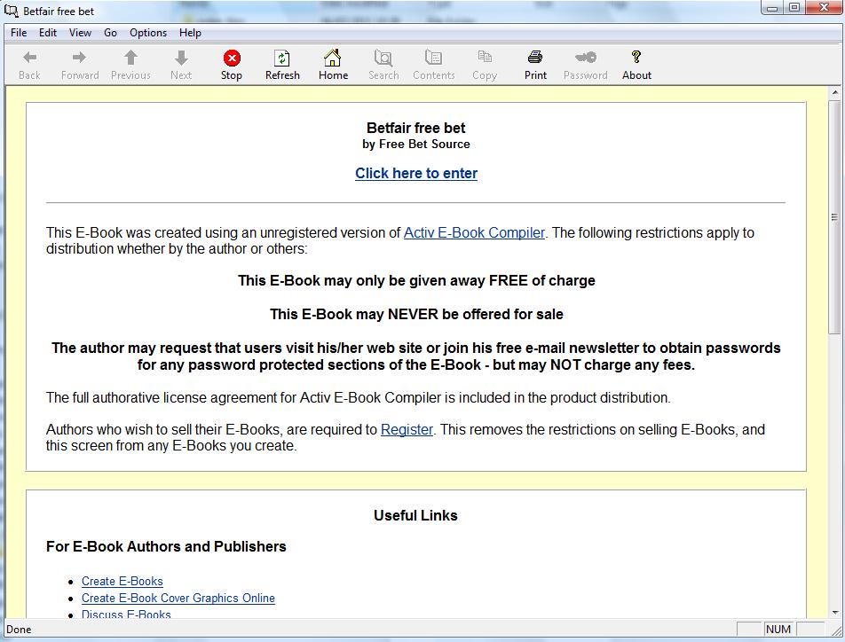The width and height of the screenshot is (845, 642).
Task: Open About with the question mark icon
Action: 636,57
